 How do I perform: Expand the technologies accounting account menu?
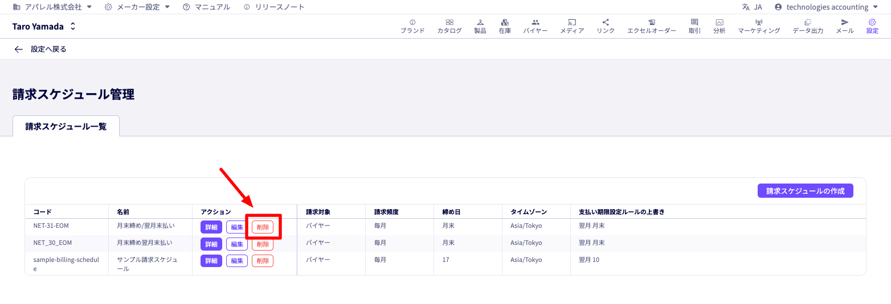876,7
